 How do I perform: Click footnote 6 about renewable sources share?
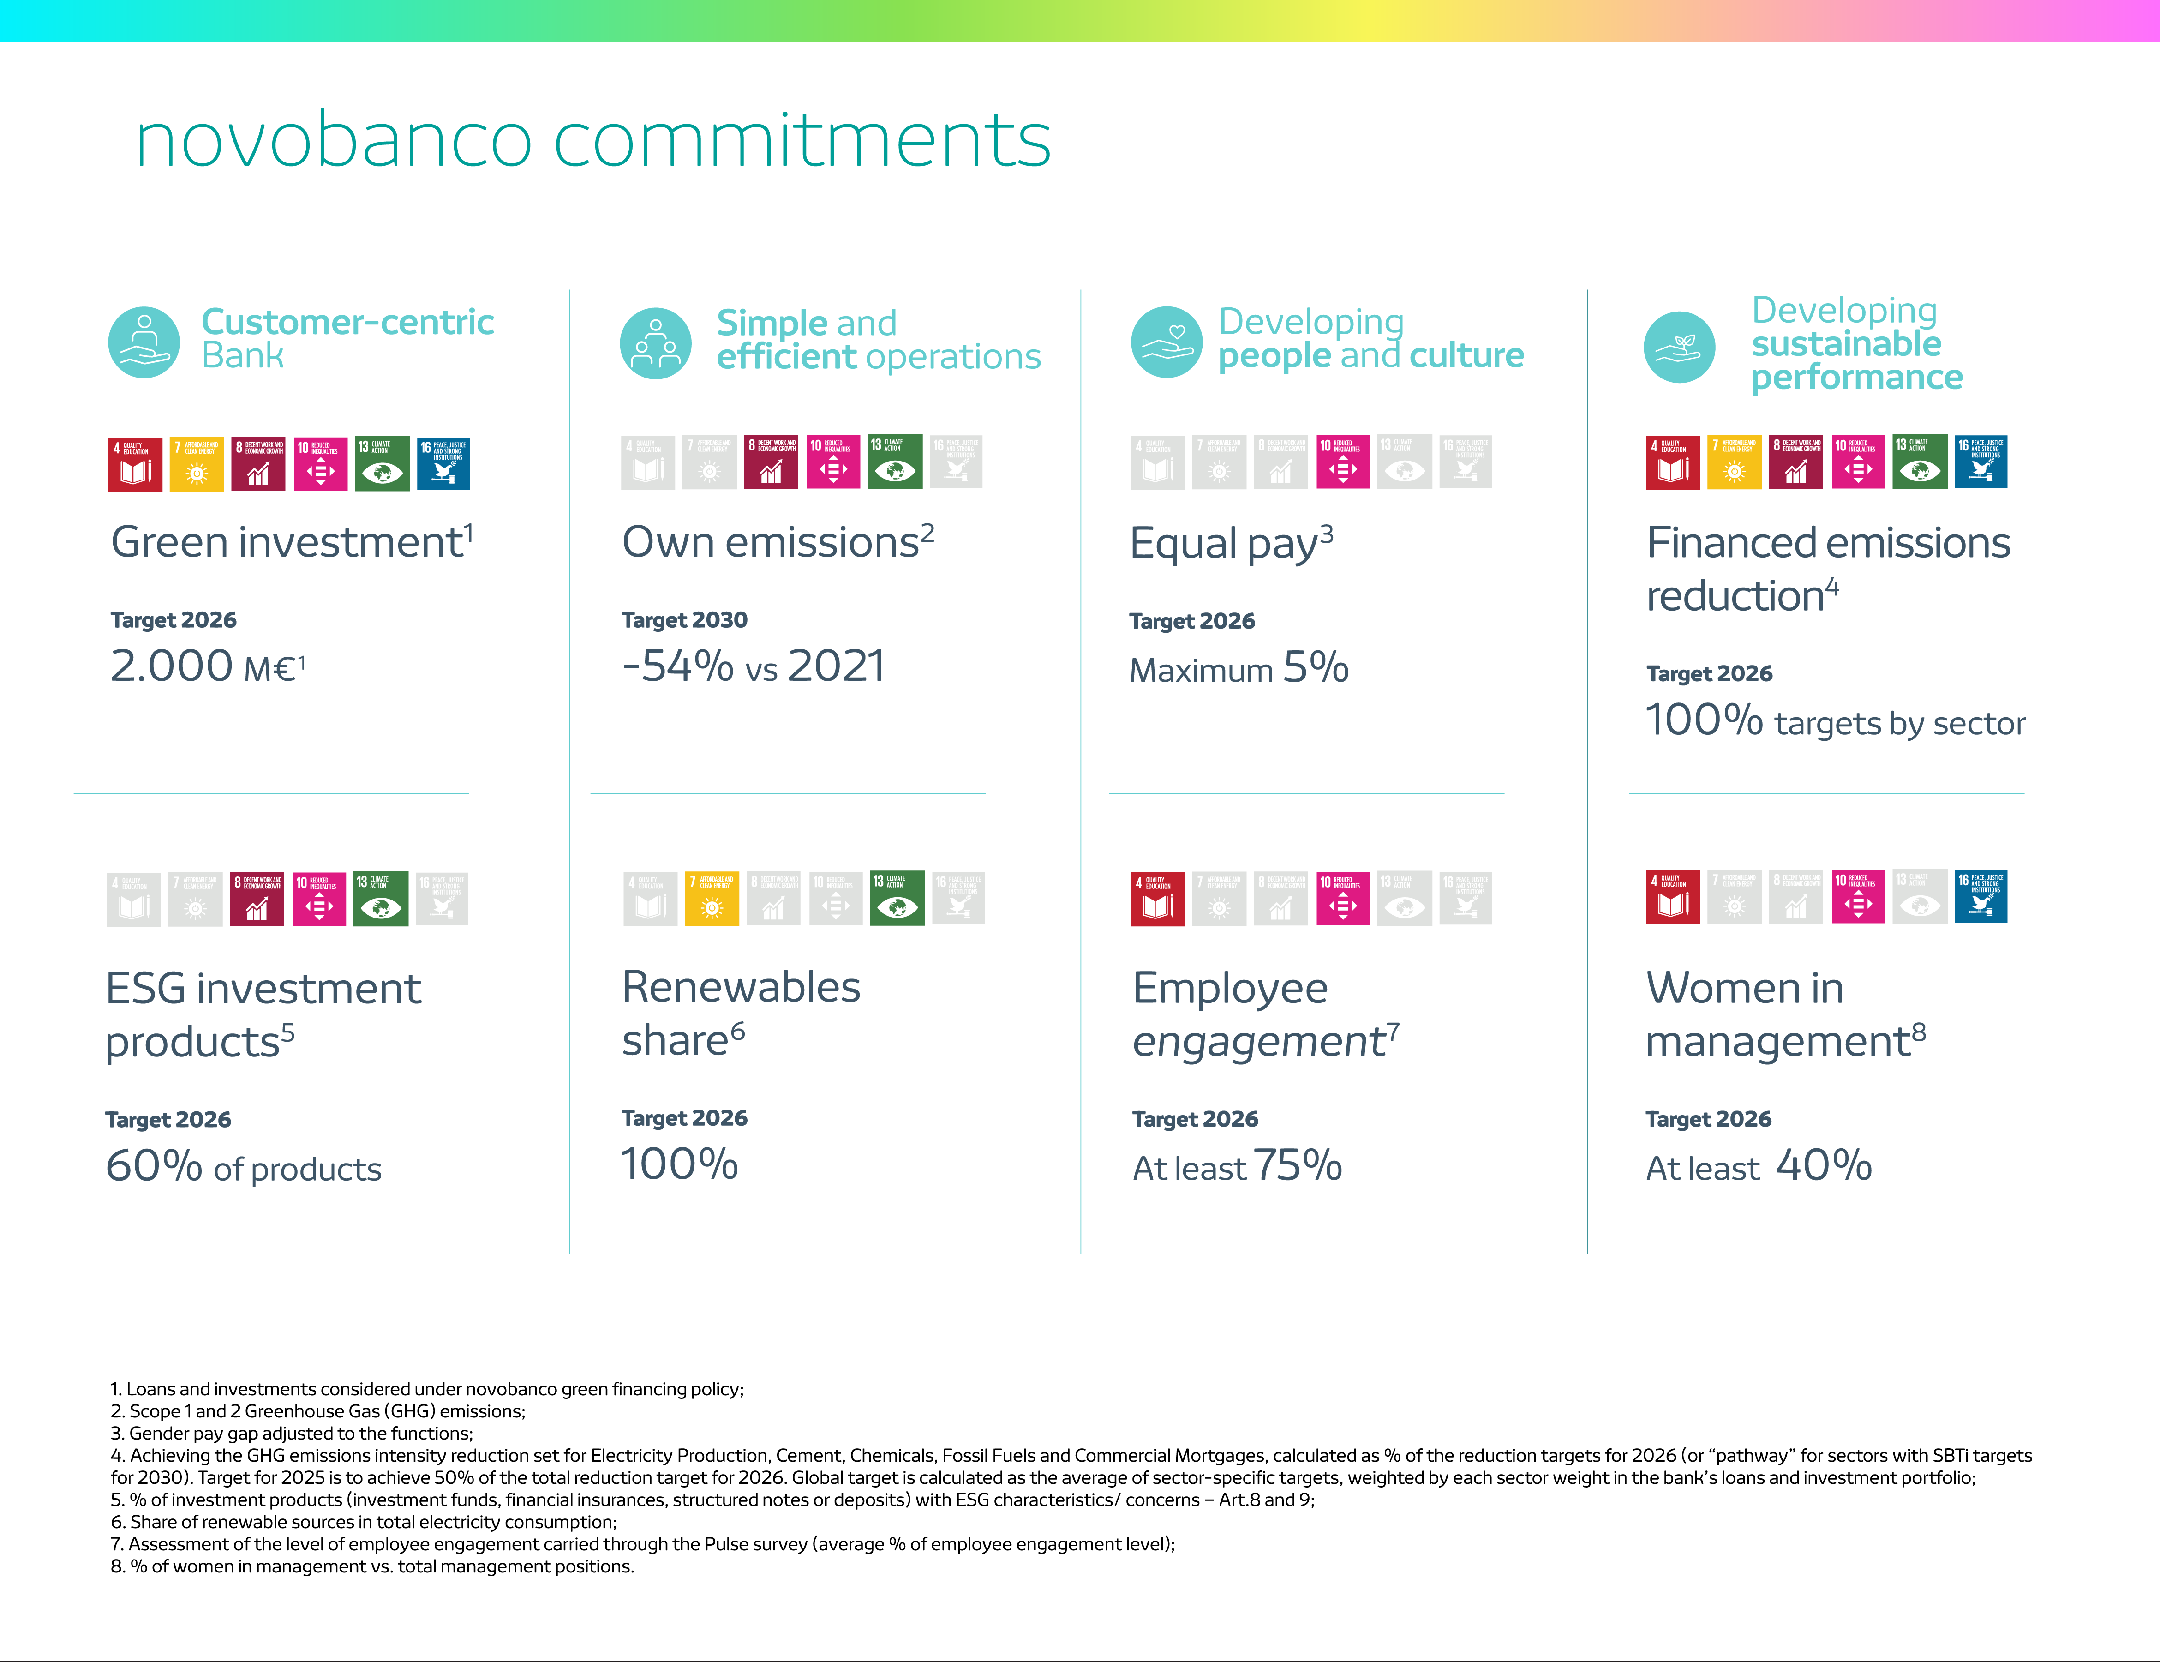(x=364, y=1523)
